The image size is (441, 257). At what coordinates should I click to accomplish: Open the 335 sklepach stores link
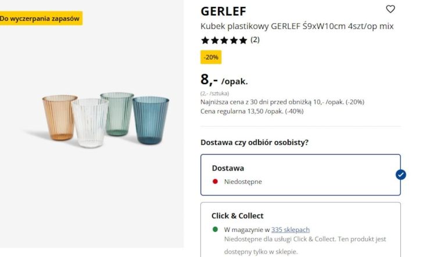[x=291, y=230]
